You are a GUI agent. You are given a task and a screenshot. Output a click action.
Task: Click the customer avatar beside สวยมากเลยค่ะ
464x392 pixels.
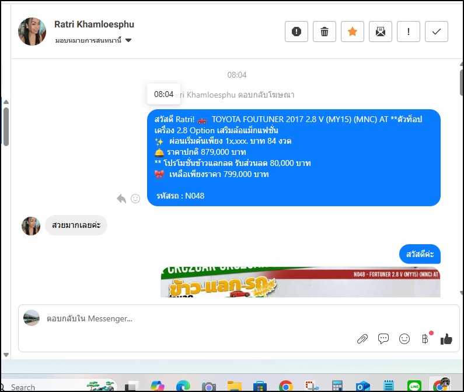(31, 226)
